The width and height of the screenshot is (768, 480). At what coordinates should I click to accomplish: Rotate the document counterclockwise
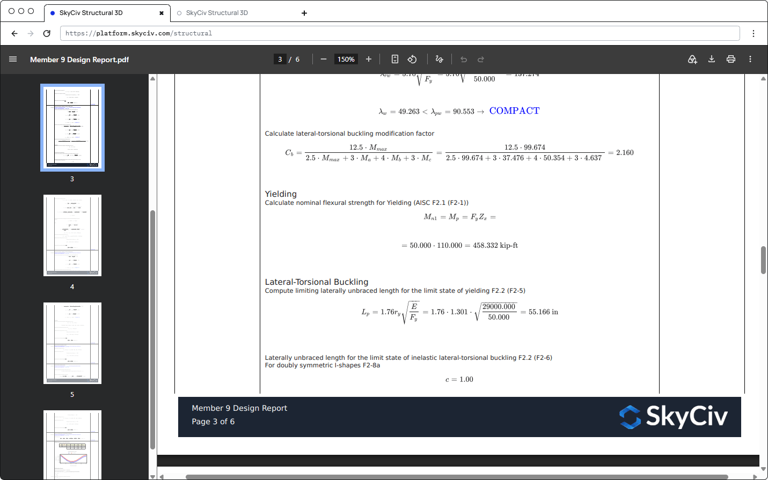point(412,60)
